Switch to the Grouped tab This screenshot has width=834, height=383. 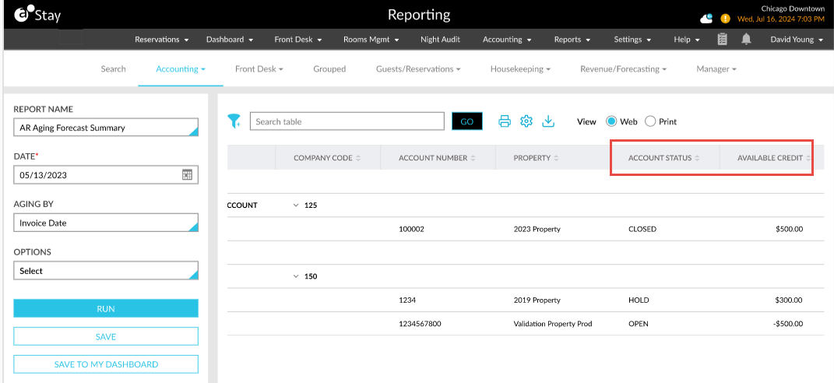329,69
